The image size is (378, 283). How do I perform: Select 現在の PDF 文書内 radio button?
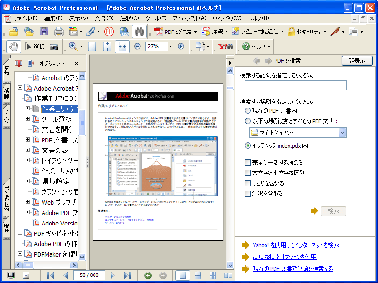248,111
